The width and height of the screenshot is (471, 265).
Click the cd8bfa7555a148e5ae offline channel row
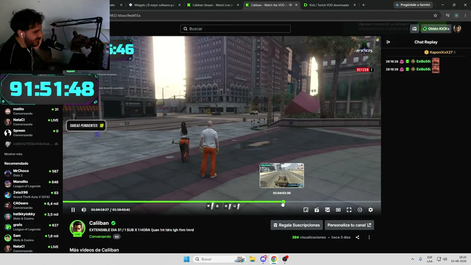click(x=31, y=144)
